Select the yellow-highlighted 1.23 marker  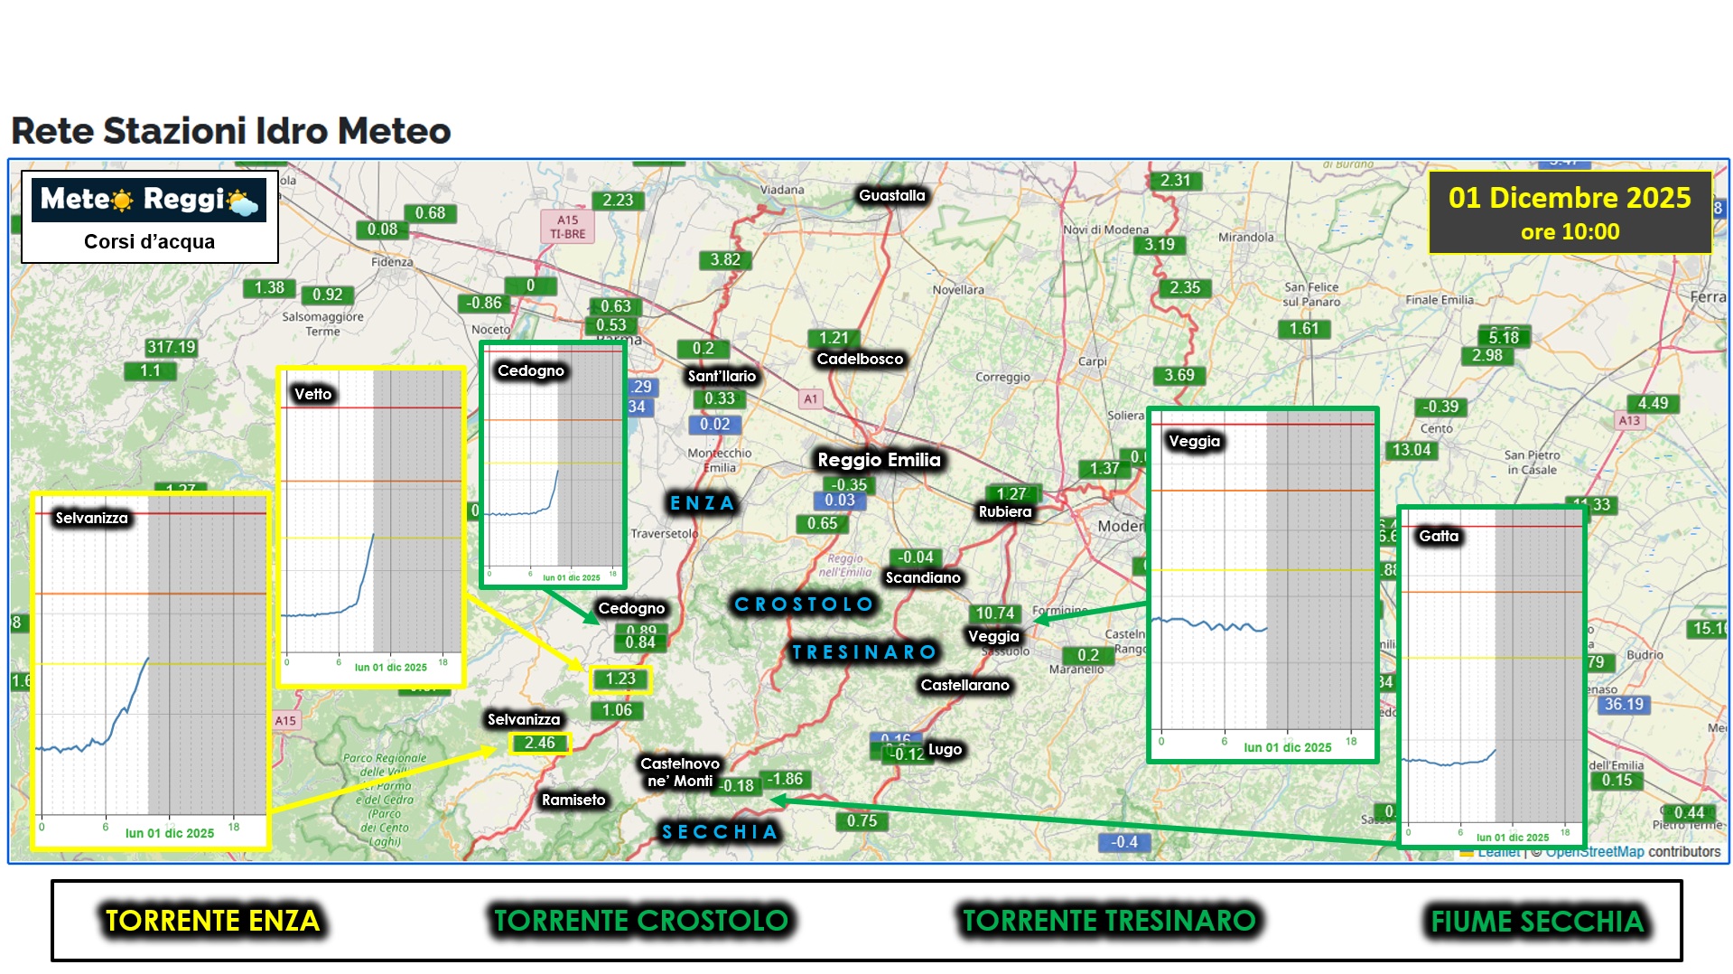(x=620, y=679)
